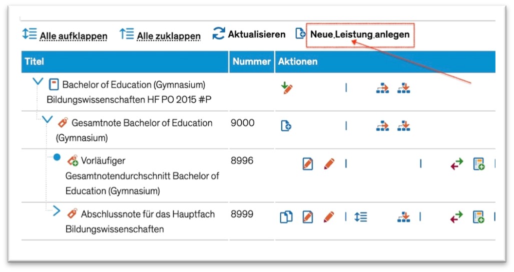The width and height of the screenshot is (514, 272).
Task: Click the green arrow pencil icon in Bachelor row
Action: [x=287, y=88]
